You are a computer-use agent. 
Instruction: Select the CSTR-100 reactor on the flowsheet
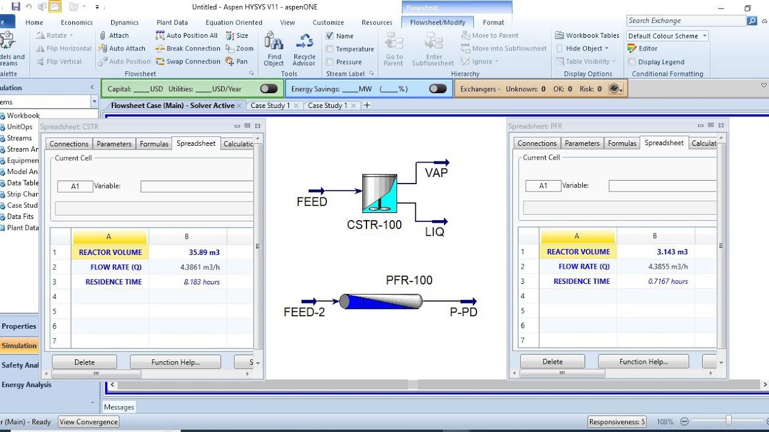tap(379, 193)
